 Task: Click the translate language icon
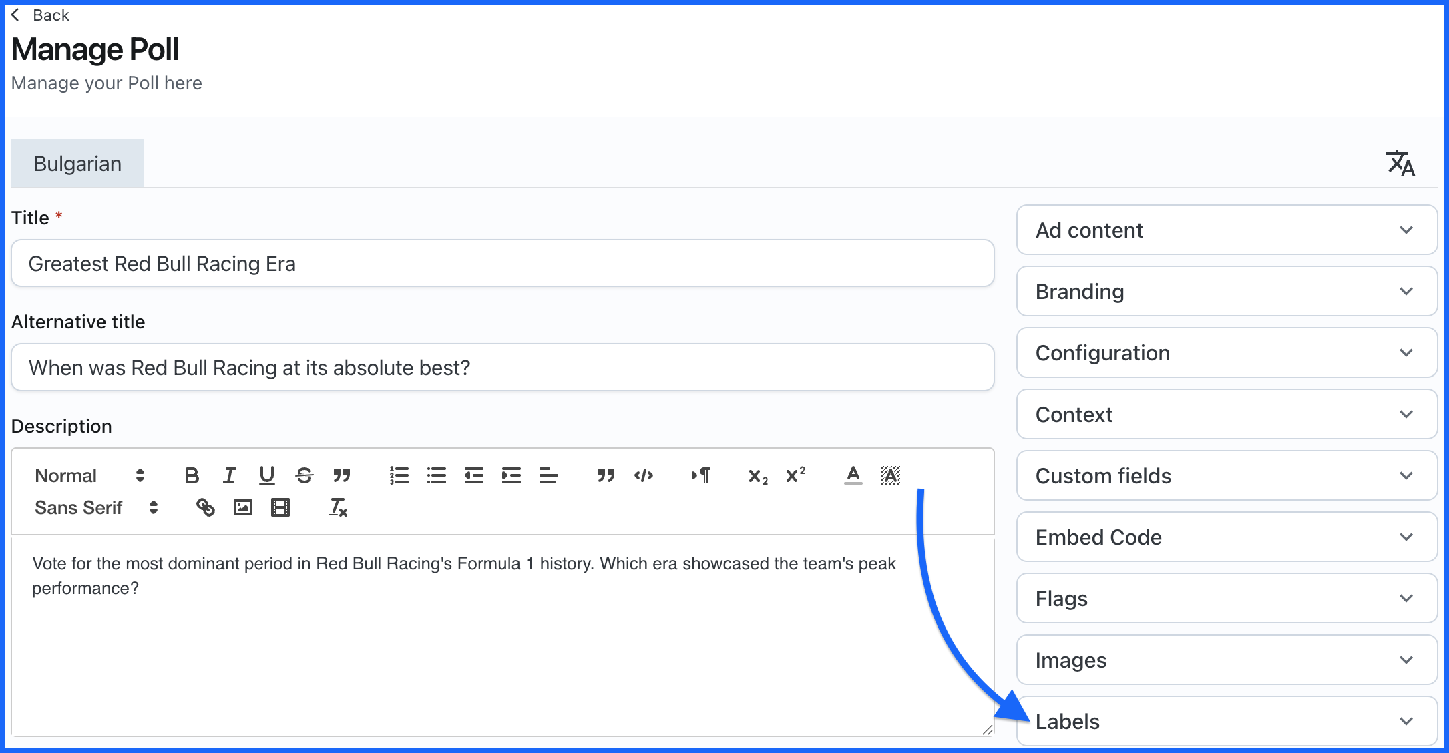tap(1400, 164)
